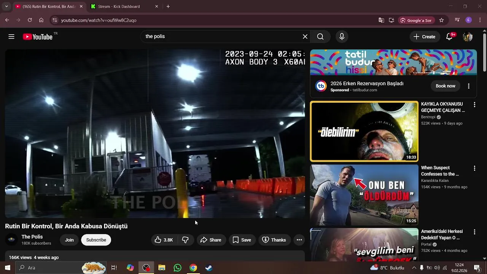The image size is (487, 274).
Task: Click the video player to pause
Action: tap(155, 133)
